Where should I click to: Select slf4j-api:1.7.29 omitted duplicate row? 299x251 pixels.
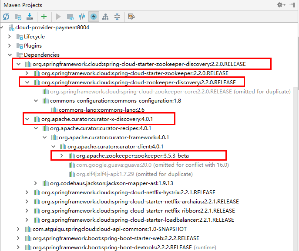click(x=134, y=174)
